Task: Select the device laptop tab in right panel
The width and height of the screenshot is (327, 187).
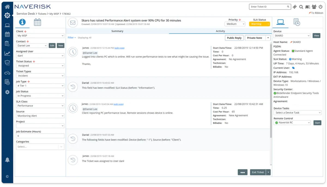Action: click(x=280, y=22)
